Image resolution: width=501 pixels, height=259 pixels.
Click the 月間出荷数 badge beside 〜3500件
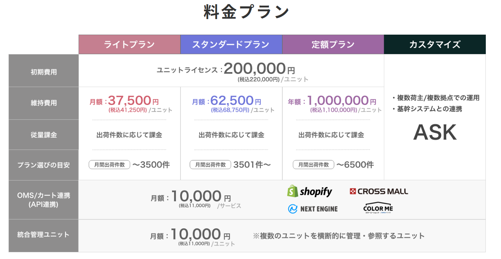(109, 165)
